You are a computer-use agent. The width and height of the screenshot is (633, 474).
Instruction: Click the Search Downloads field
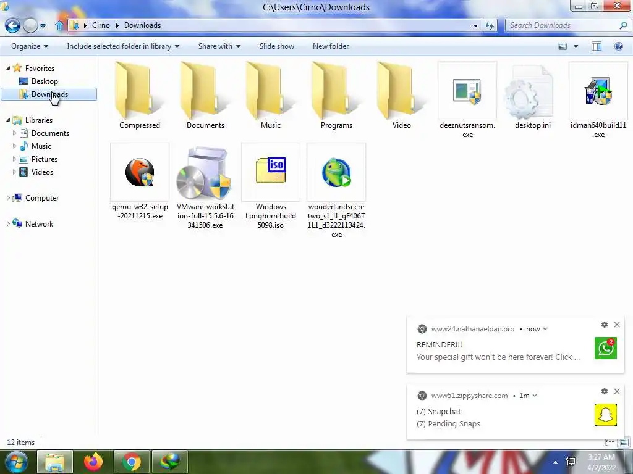click(567, 25)
